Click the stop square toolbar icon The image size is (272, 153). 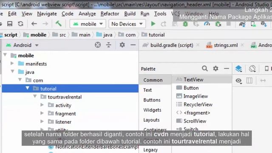[x=229, y=24]
